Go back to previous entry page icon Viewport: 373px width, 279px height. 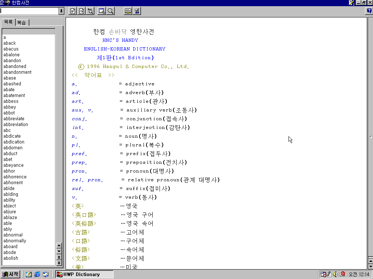click(x=73, y=11)
